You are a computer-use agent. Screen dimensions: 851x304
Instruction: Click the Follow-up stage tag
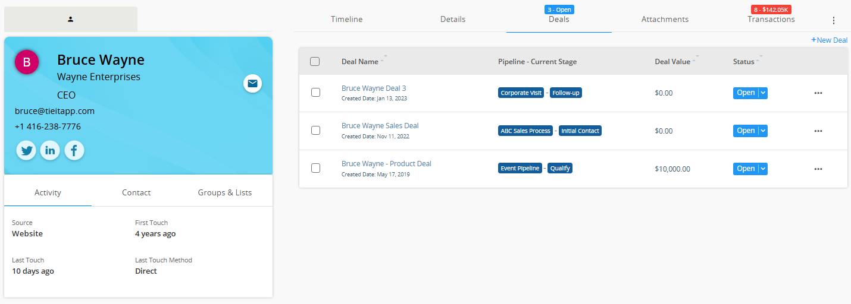566,93
